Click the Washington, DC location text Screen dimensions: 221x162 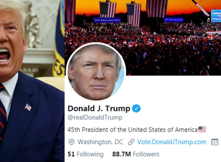pyautogui.click(x=100, y=142)
